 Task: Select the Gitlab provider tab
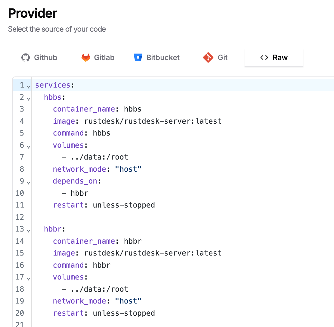(98, 57)
